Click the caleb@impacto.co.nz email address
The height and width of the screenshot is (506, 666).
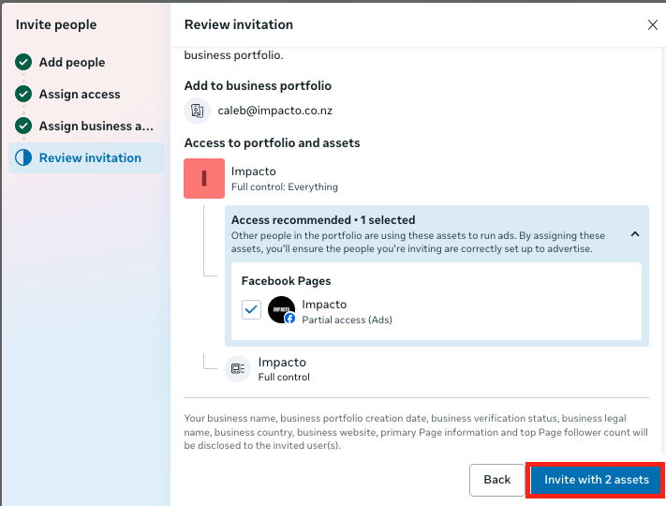click(275, 111)
